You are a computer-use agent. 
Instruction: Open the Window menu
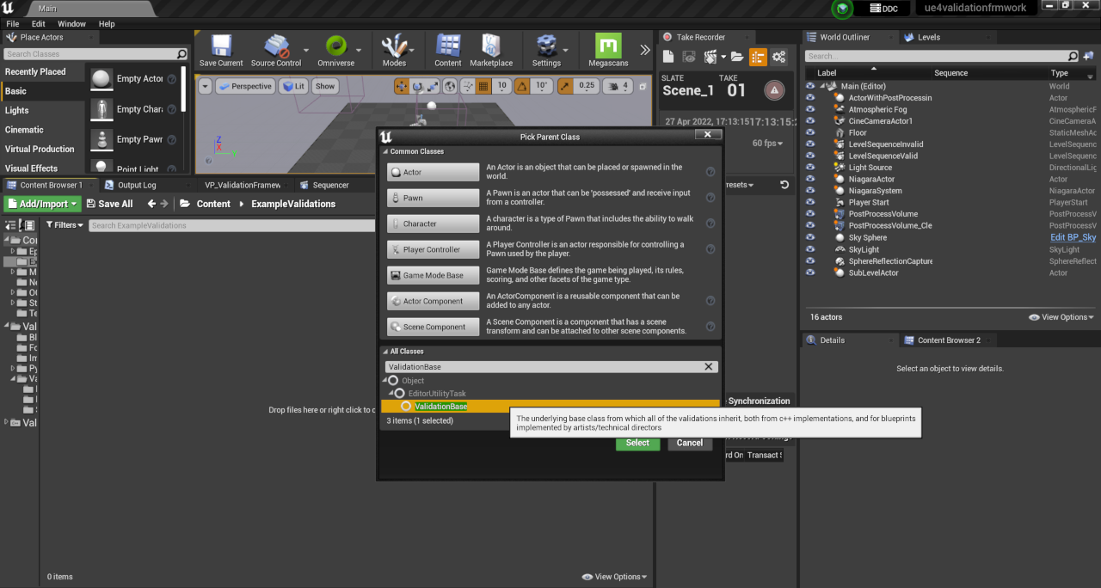[71, 24]
